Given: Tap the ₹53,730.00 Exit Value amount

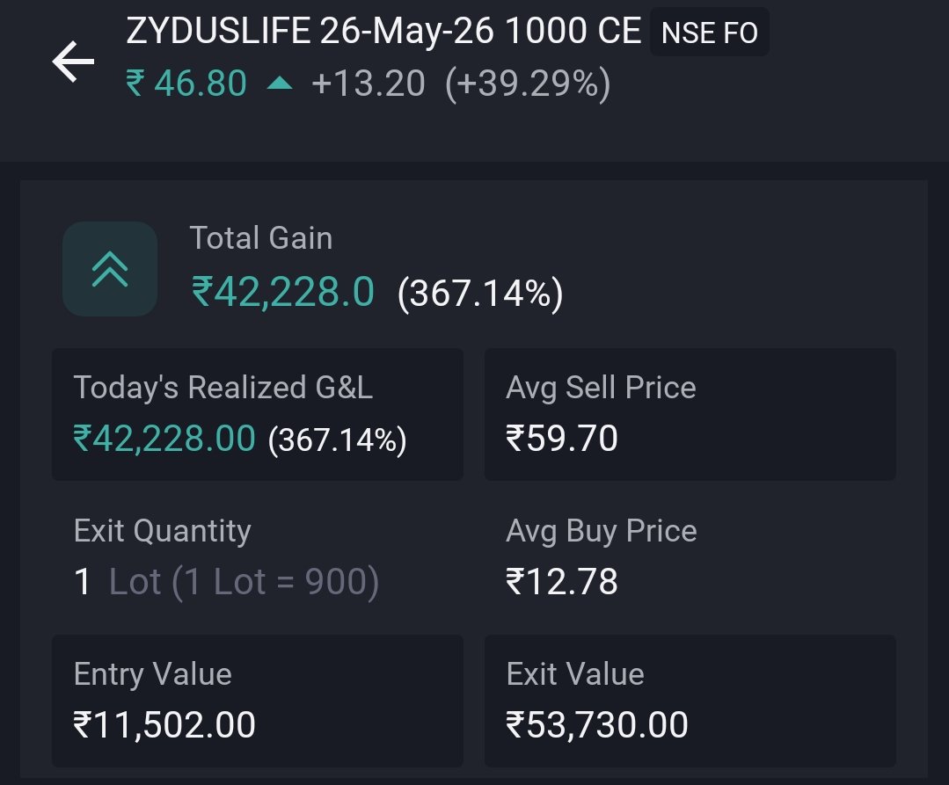Looking at the screenshot, I should [x=597, y=725].
